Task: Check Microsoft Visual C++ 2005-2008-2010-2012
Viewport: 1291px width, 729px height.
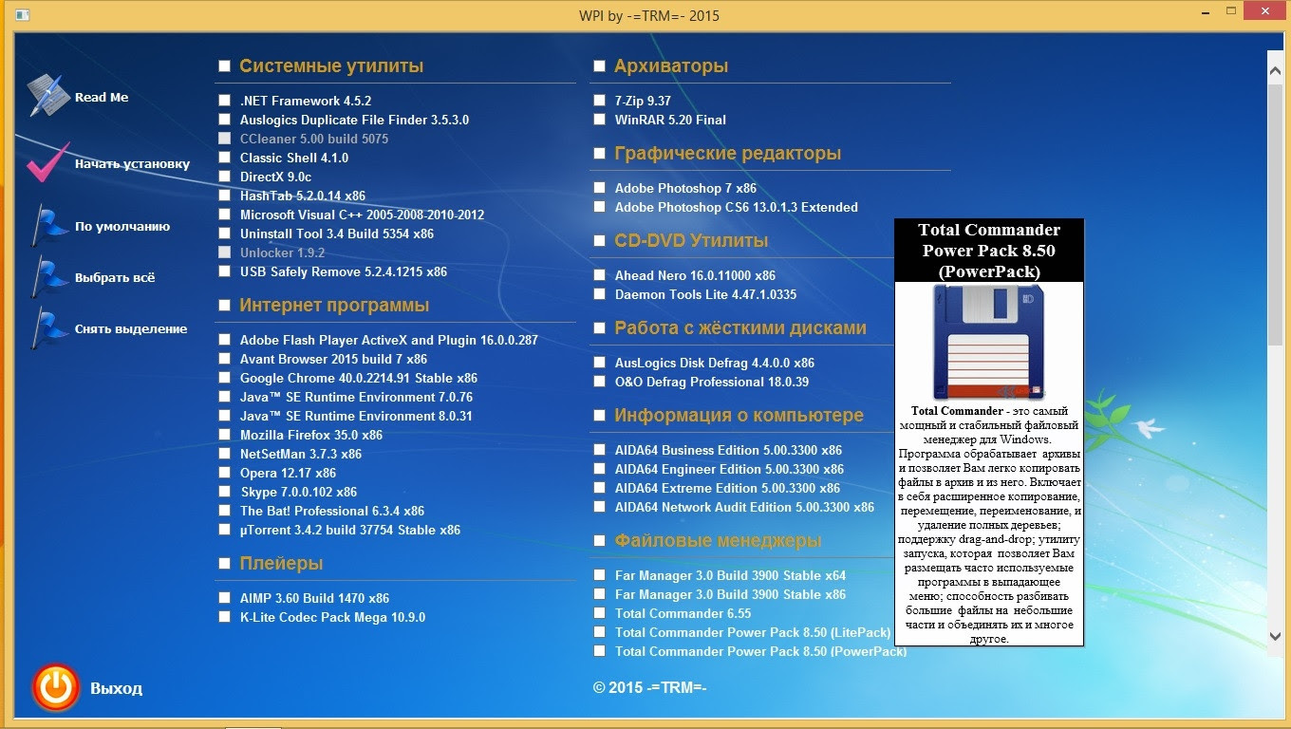Action: (224, 215)
